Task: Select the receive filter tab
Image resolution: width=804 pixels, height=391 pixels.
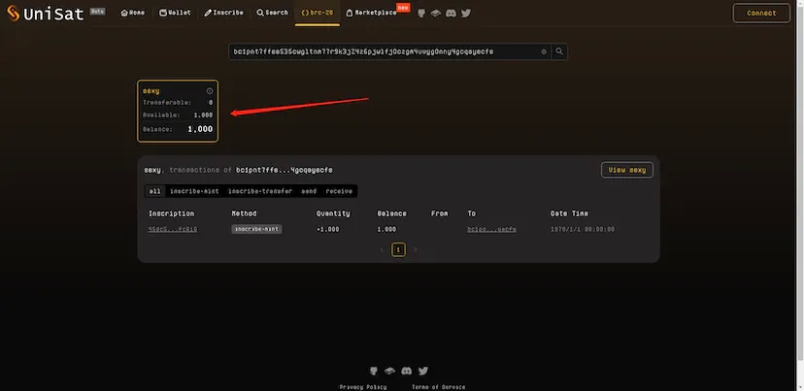Action: [339, 191]
